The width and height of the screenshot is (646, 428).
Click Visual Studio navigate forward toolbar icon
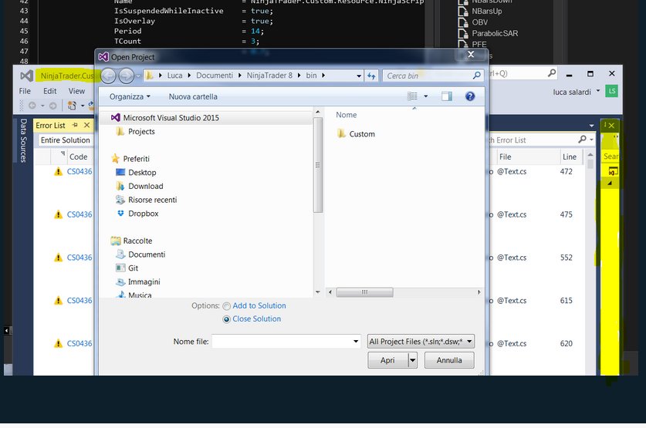pos(52,106)
